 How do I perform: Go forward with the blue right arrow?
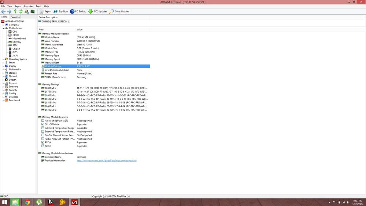pyautogui.click(x=9, y=11)
